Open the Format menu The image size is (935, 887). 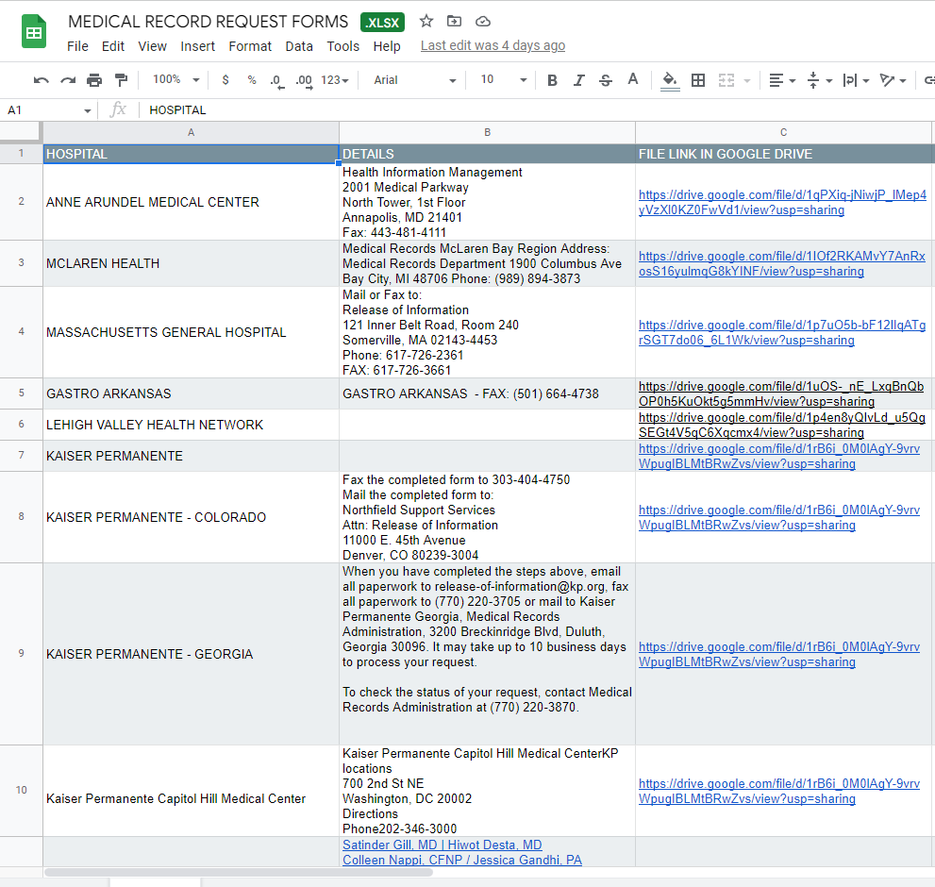(250, 46)
